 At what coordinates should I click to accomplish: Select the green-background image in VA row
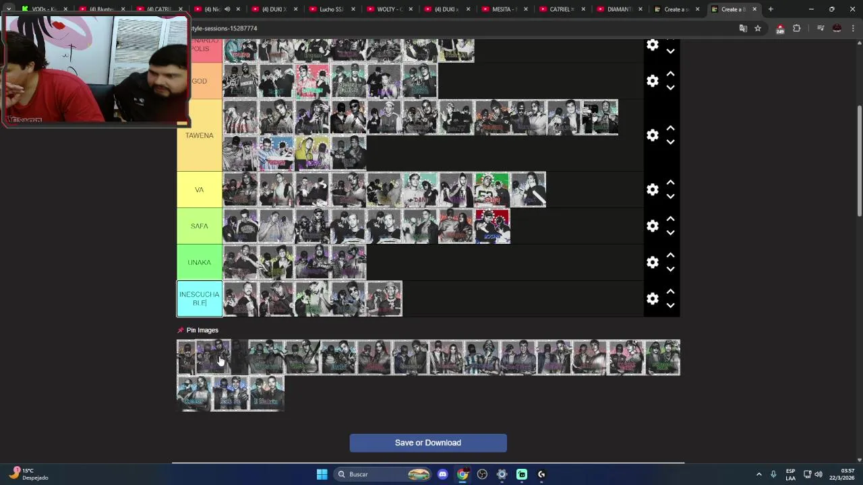point(492,190)
